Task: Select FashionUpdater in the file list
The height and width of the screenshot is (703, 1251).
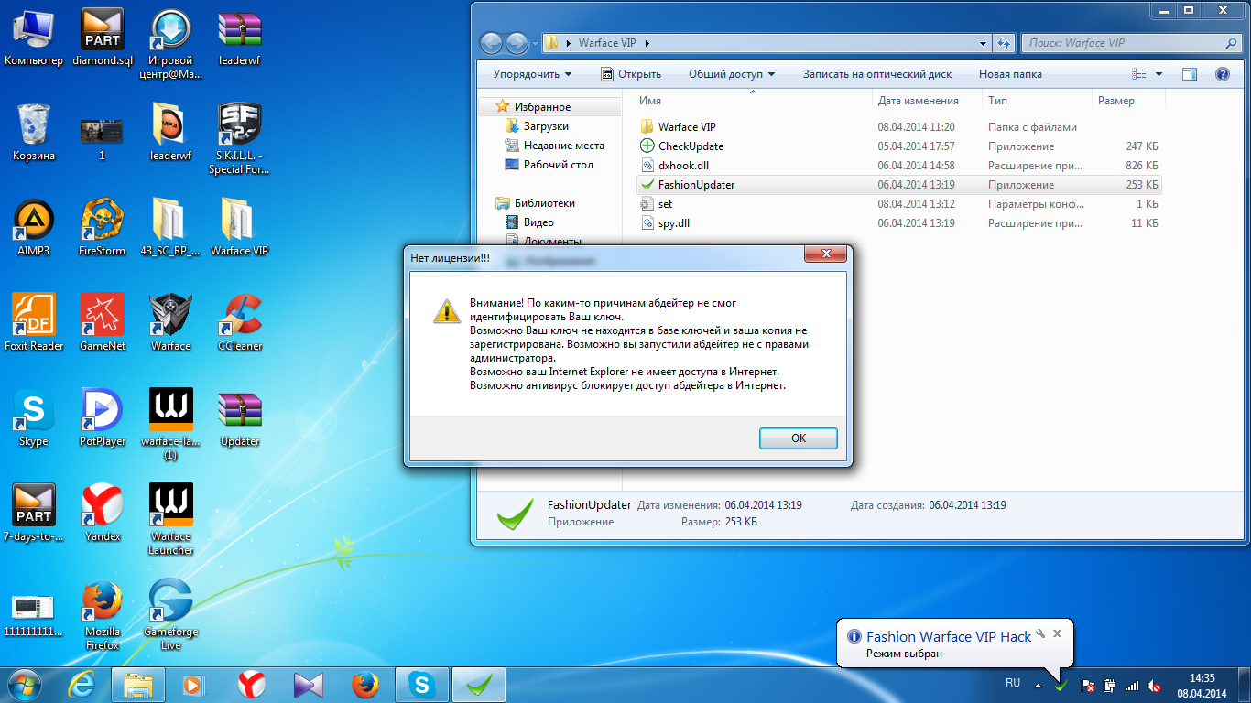Action: (x=898, y=185)
